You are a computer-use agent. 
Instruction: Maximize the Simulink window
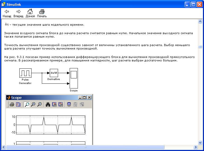tap(193, 5)
